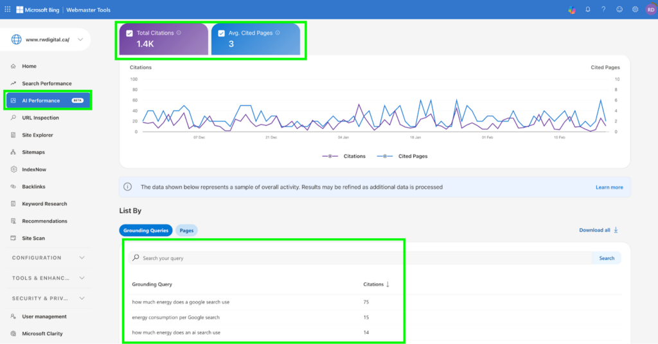Click the Recommendations icon
The width and height of the screenshot is (658, 344).
pyautogui.click(x=13, y=221)
